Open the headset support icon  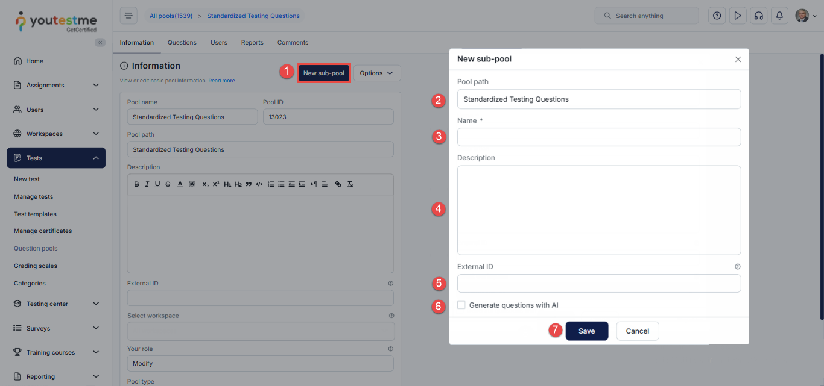pyautogui.click(x=758, y=16)
